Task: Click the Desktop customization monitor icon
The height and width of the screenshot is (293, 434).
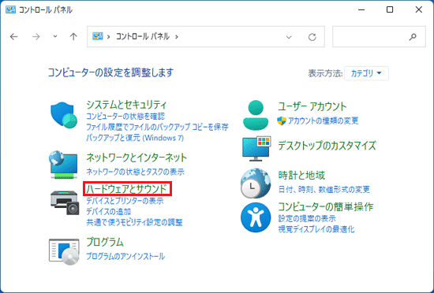Action: (x=256, y=149)
